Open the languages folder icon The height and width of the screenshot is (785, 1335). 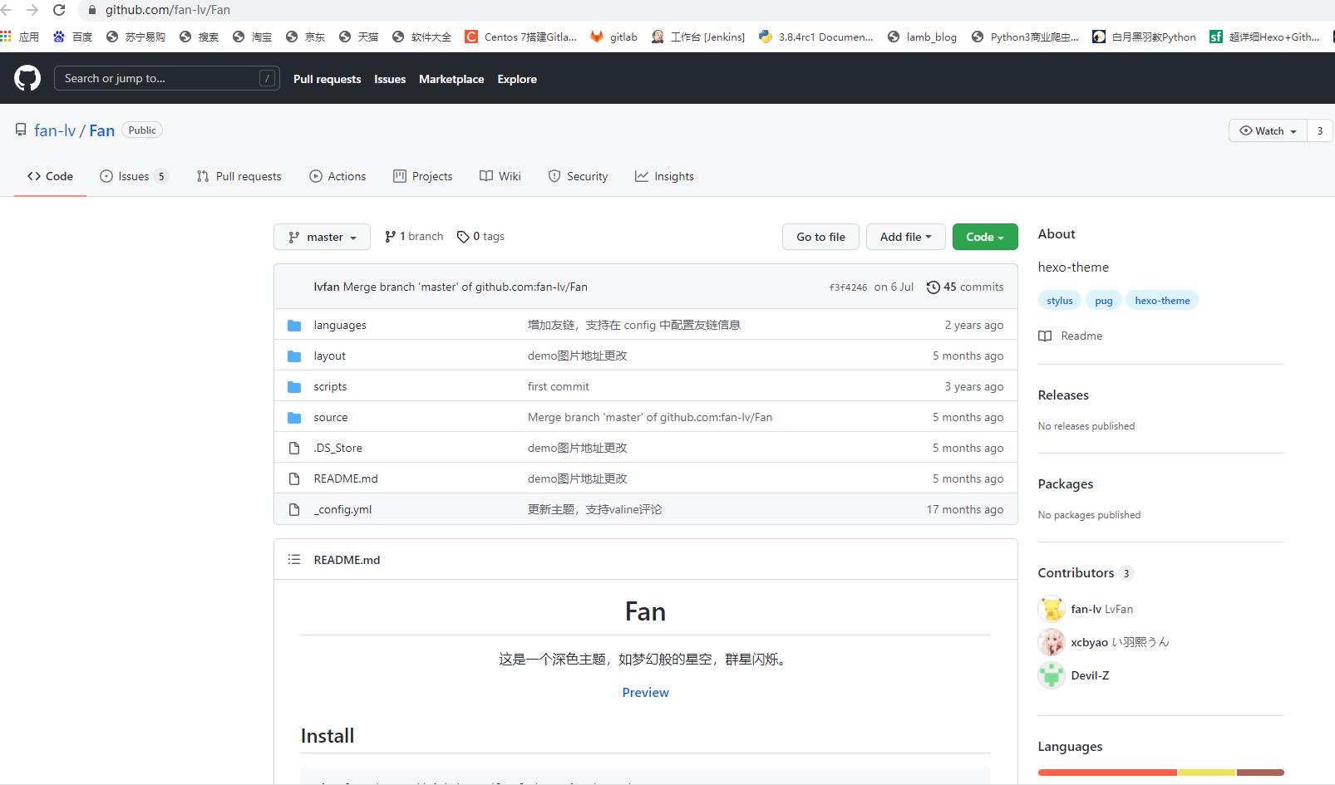[294, 325]
